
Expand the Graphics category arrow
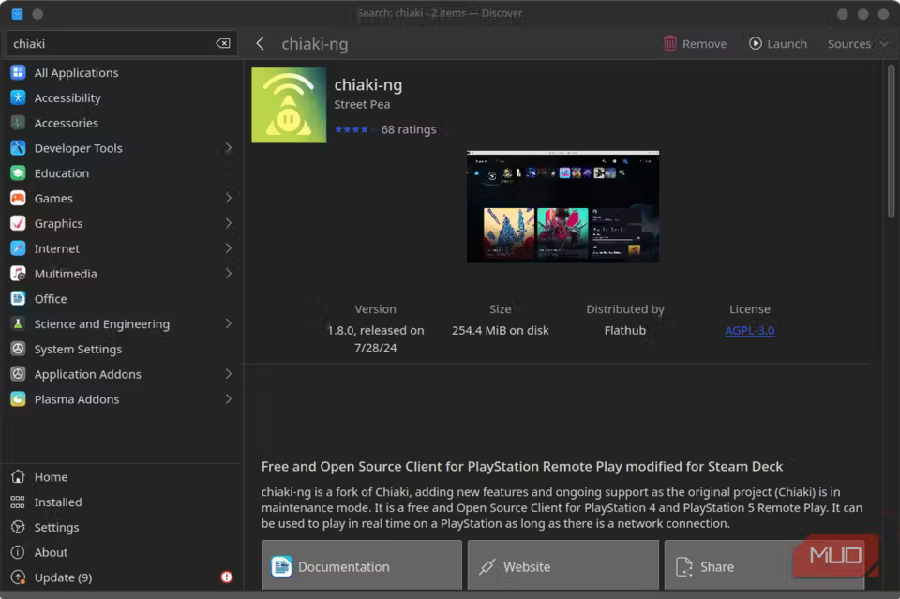tap(228, 223)
